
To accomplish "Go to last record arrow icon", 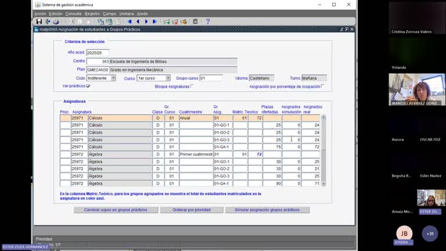I will pos(154,21).
